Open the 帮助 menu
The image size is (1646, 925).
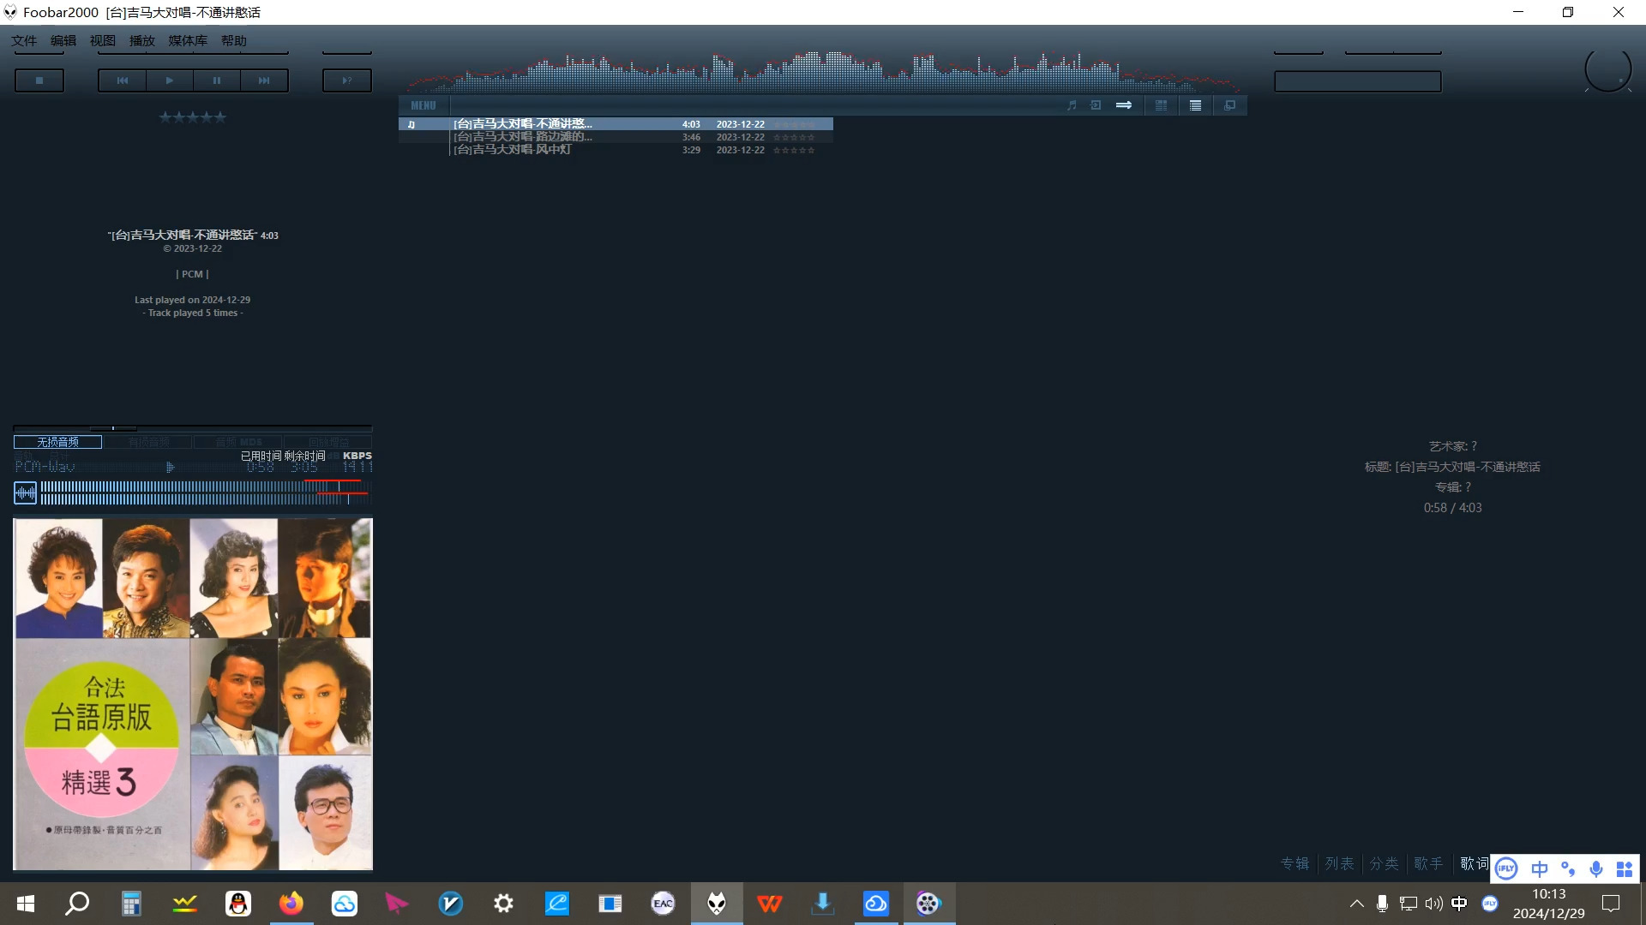(x=234, y=40)
